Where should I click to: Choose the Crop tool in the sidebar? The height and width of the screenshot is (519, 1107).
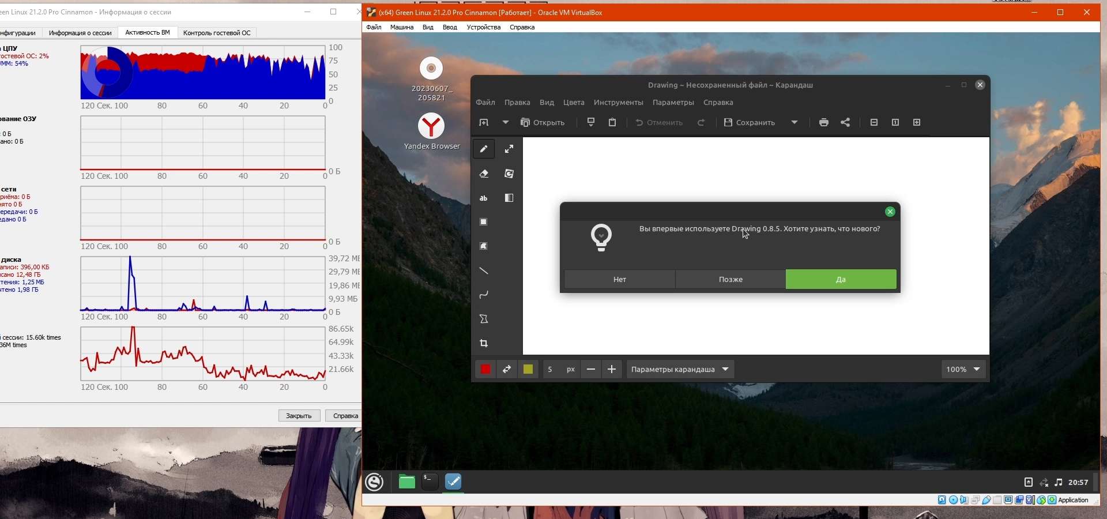(x=484, y=344)
